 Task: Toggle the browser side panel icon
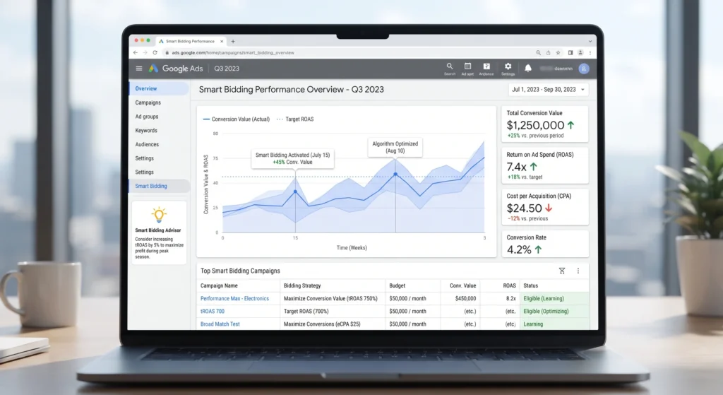pos(570,52)
